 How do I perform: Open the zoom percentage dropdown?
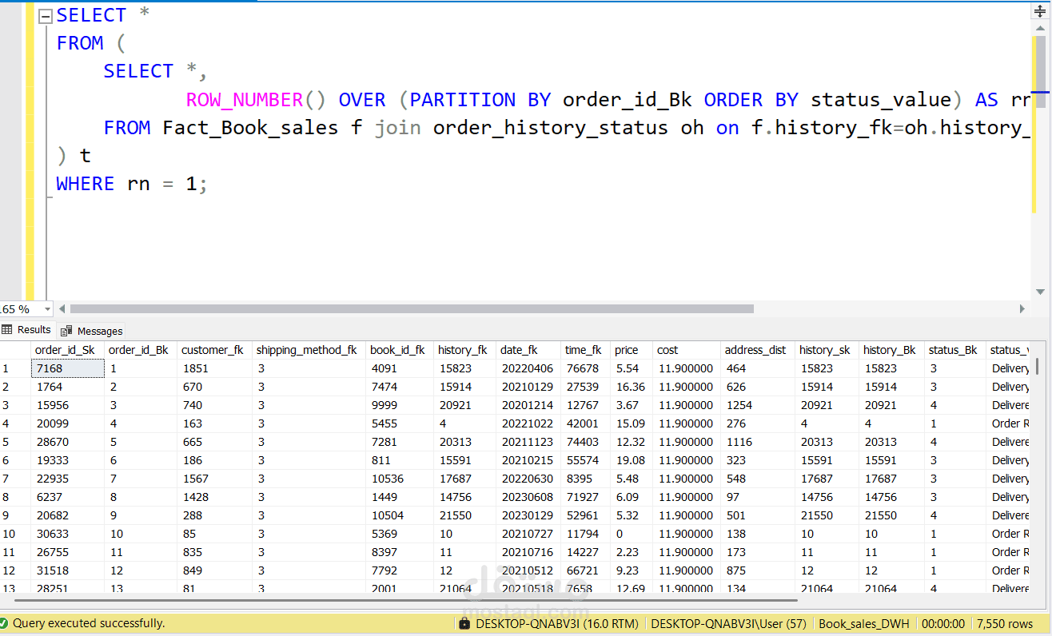coord(46,308)
